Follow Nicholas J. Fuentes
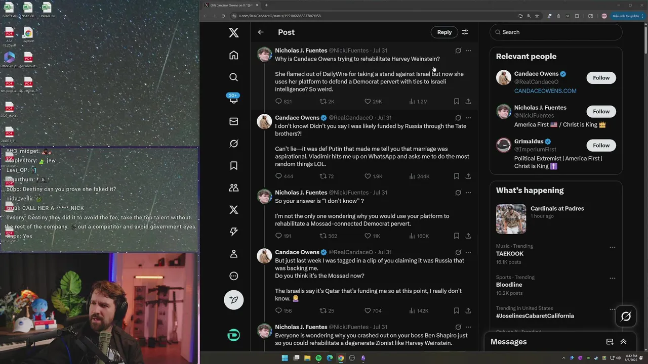Screen dimensions: 648x364 coord(601,112)
